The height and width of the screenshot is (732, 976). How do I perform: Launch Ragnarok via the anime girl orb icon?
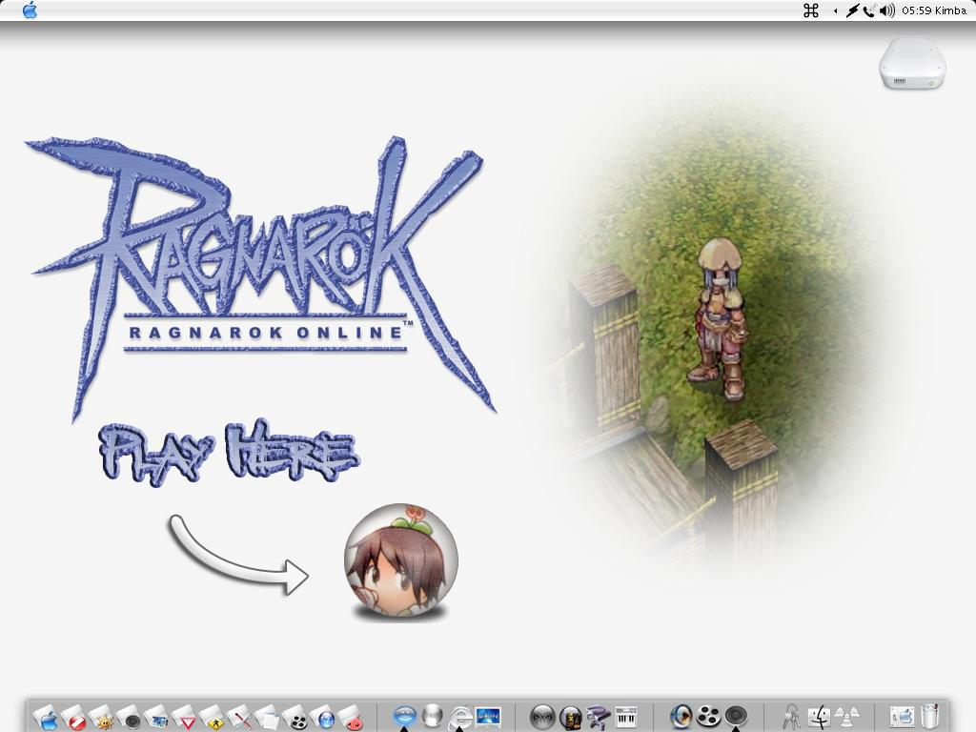click(401, 561)
